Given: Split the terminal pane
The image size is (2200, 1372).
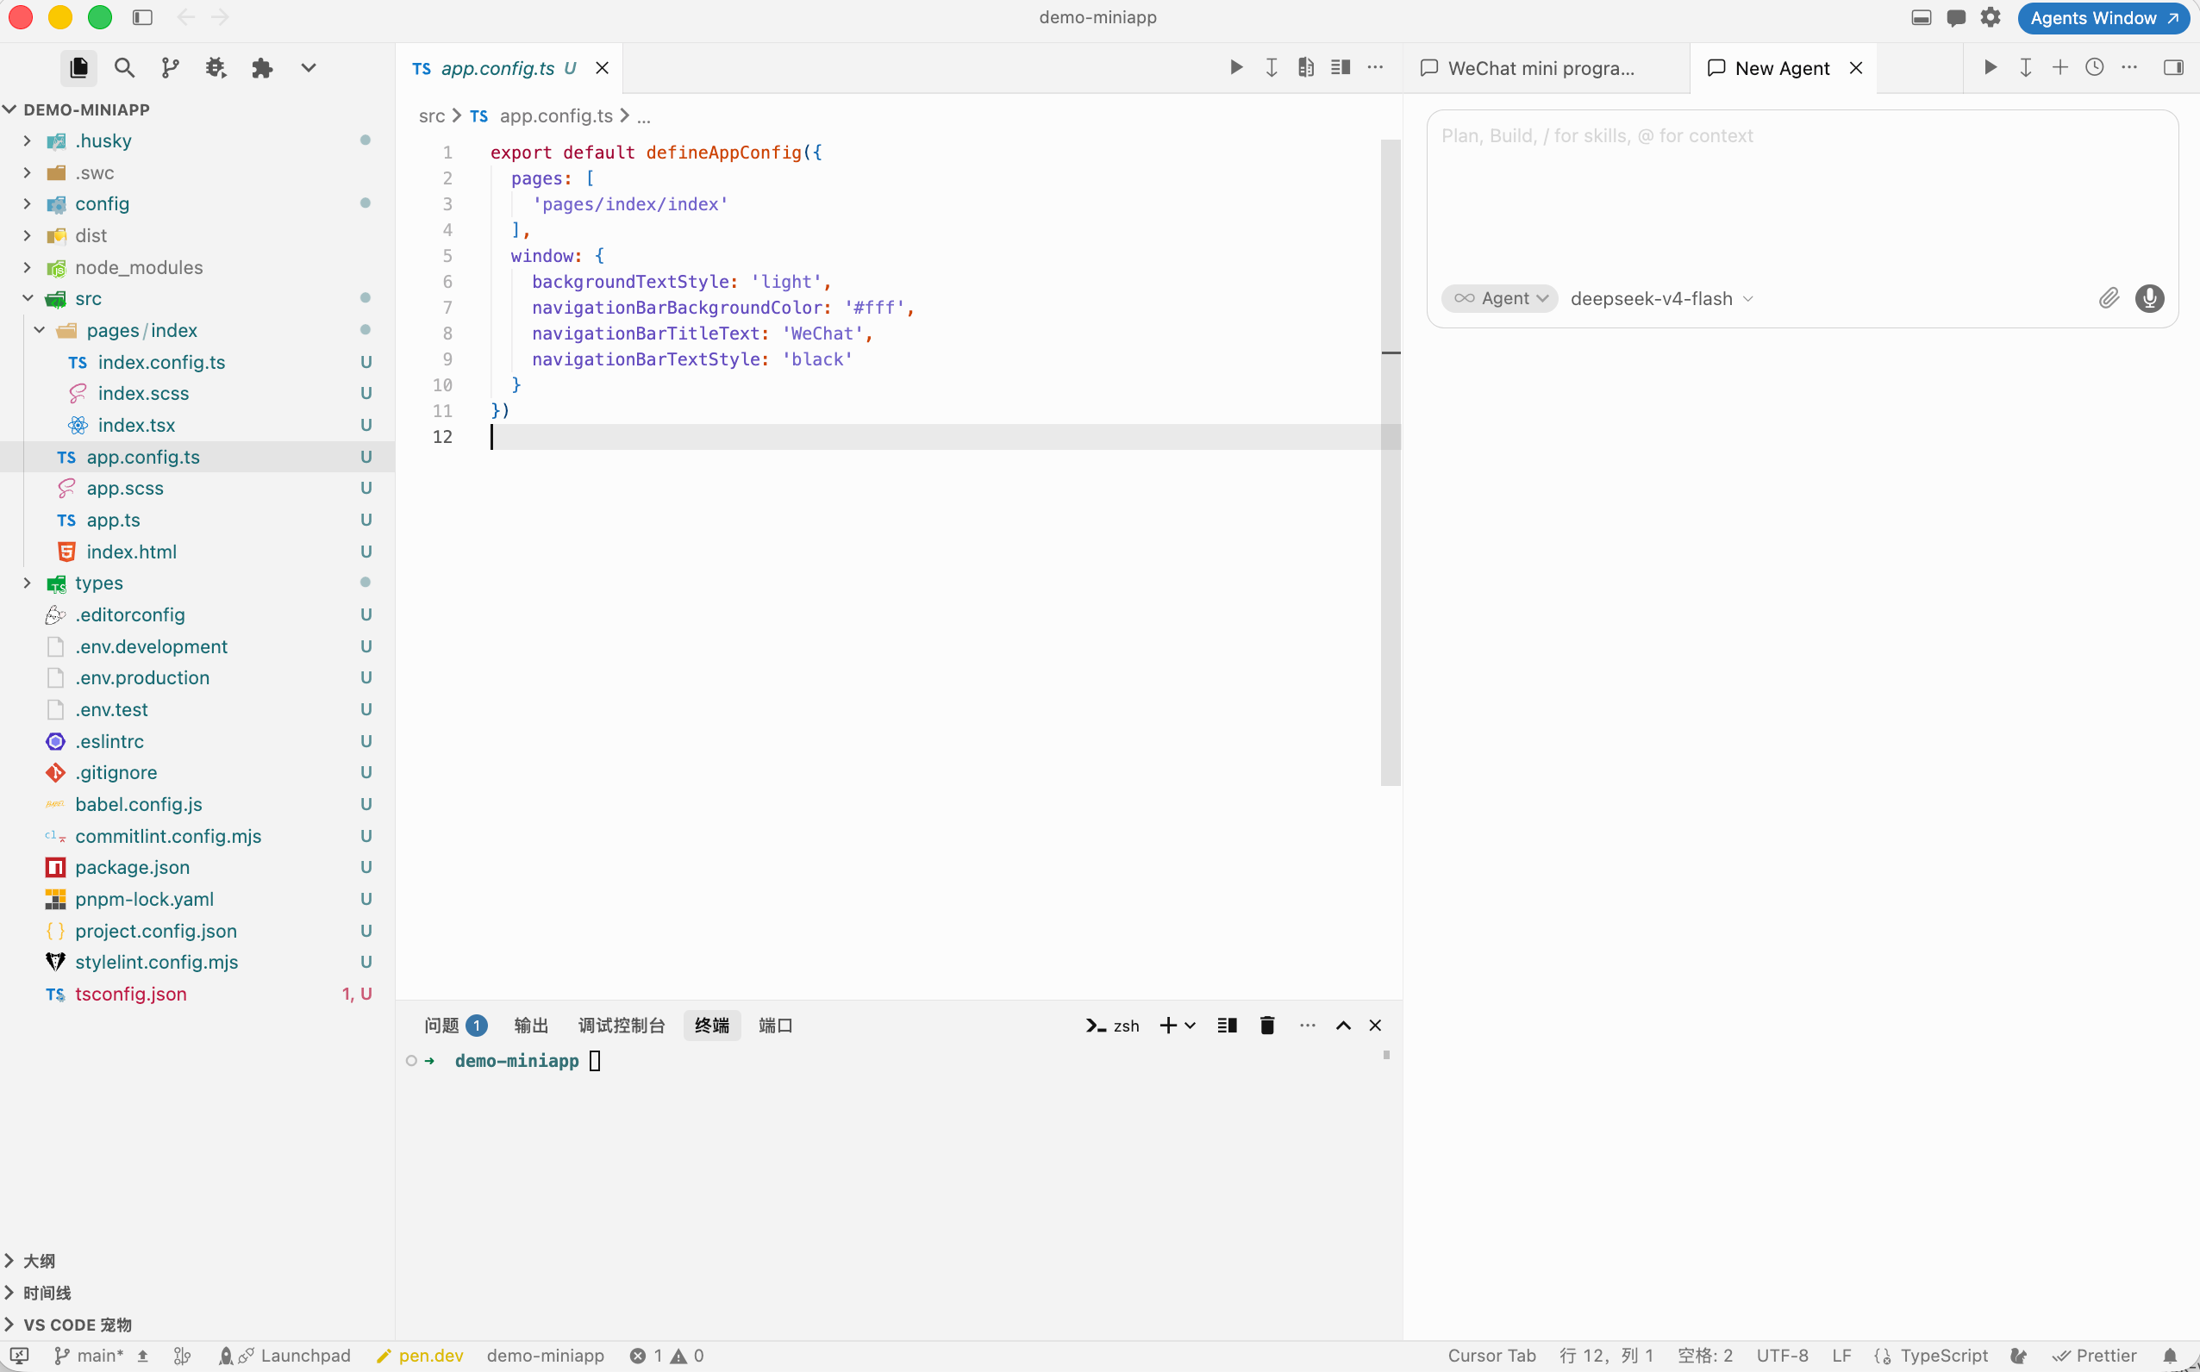Looking at the screenshot, I should pos(1227,1026).
